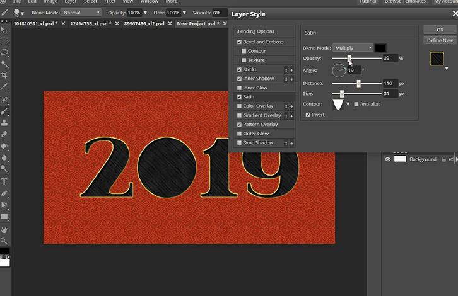Select the Lasso tool
The width and height of the screenshot is (458, 296).
[4, 52]
